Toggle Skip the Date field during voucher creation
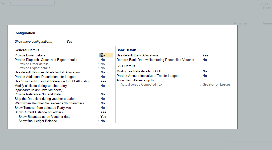Image resolution: width=272 pixels, height=150 pixels. click(x=103, y=99)
